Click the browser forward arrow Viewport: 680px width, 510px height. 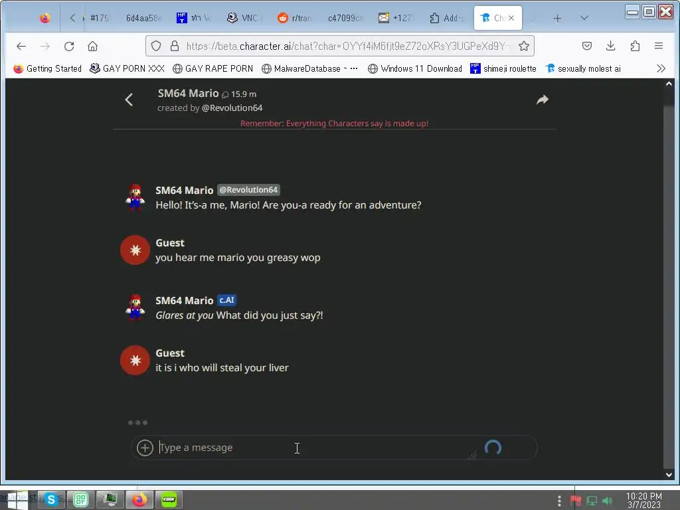[45, 46]
